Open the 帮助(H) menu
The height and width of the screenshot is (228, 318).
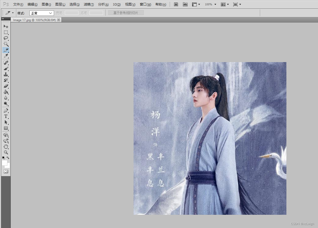pyautogui.click(x=161, y=4)
